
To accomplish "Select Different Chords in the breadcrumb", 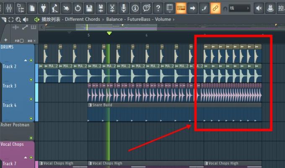I will click(82, 19).
